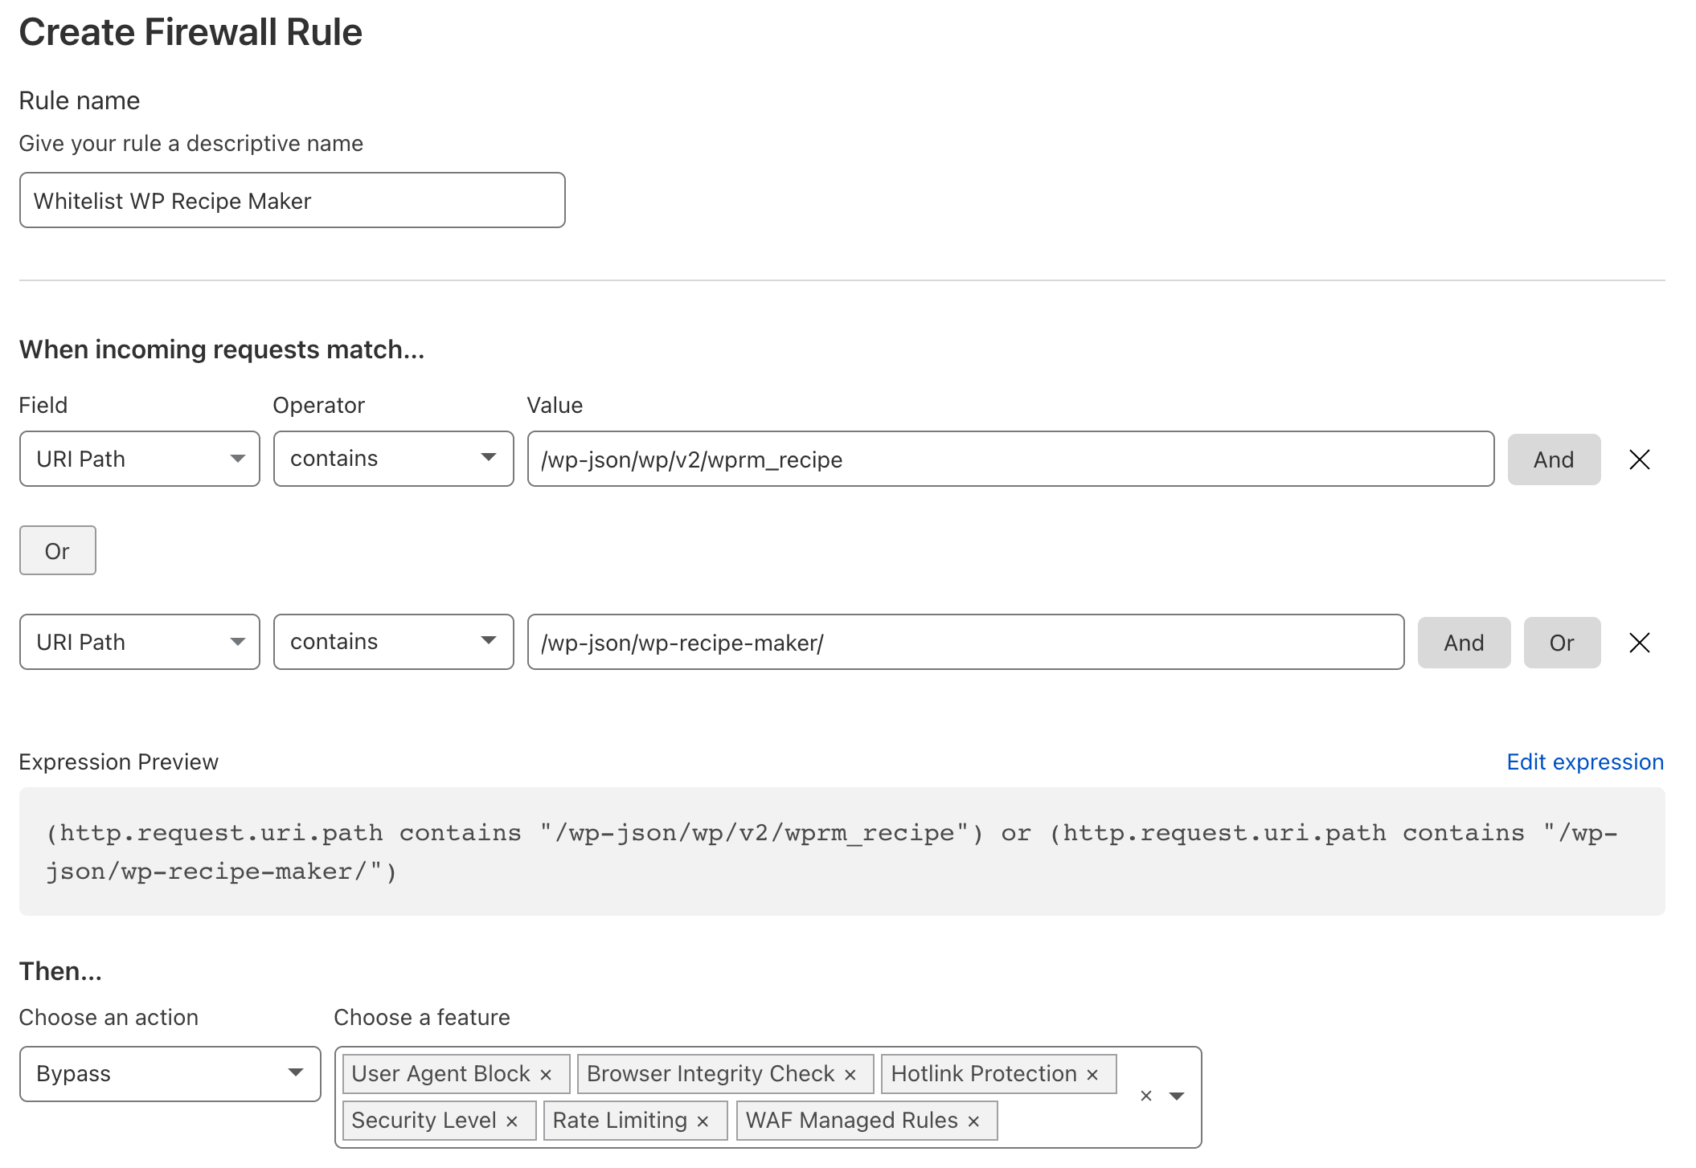The image size is (1696, 1168).
Task: Click the Hotlink Protection tag label
Action: pyautogui.click(x=984, y=1074)
